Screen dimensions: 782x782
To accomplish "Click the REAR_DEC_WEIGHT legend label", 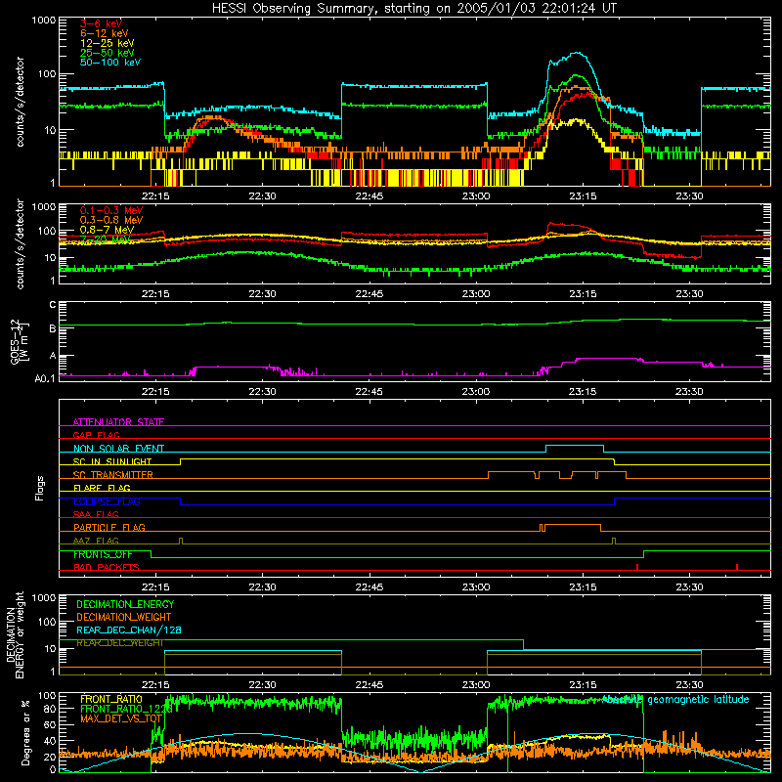I will pyautogui.click(x=119, y=643).
